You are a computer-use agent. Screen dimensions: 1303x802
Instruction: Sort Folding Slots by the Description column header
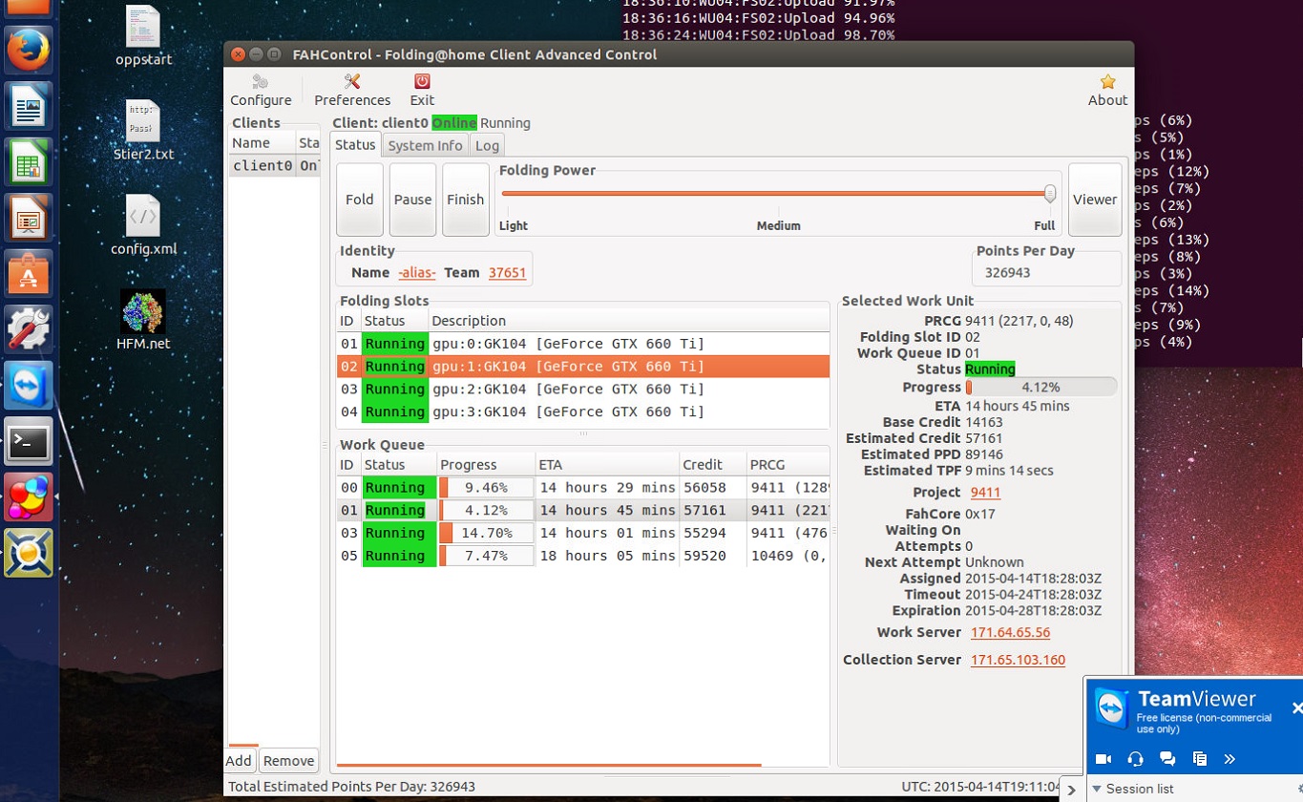coord(628,321)
